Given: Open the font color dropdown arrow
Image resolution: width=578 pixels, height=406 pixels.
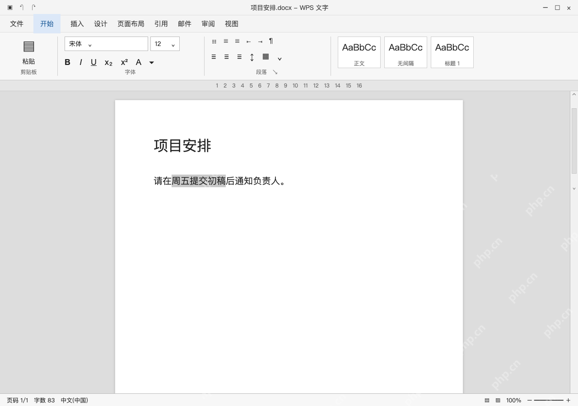Looking at the screenshot, I should click(152, 63).
